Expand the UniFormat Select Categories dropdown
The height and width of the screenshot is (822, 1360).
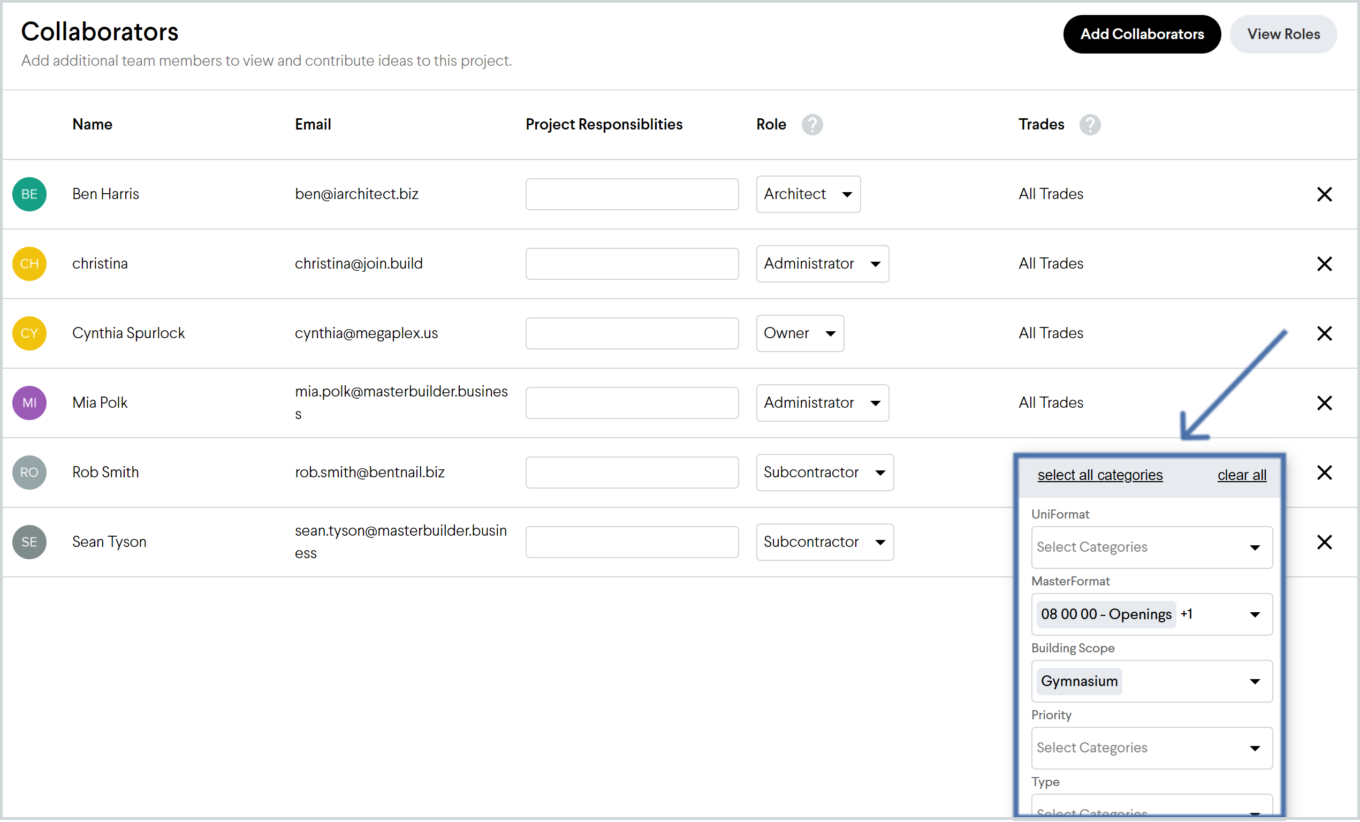1152,547
